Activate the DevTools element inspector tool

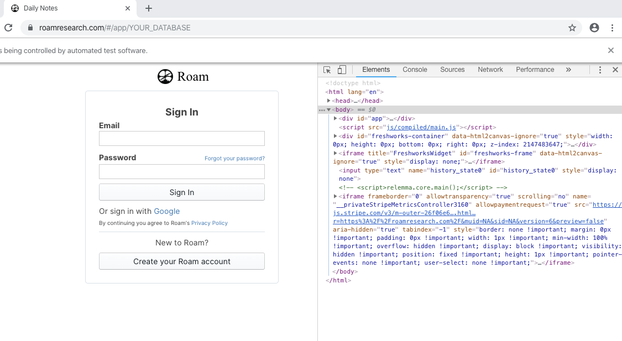[x=327, y=70]
